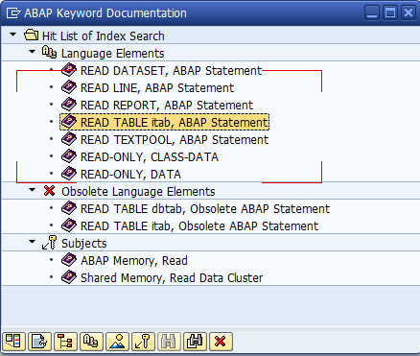This screenshot has height=356, width=420.
Task: Close the ABAP Keyword Documentation window
Action: pos(408,13)
